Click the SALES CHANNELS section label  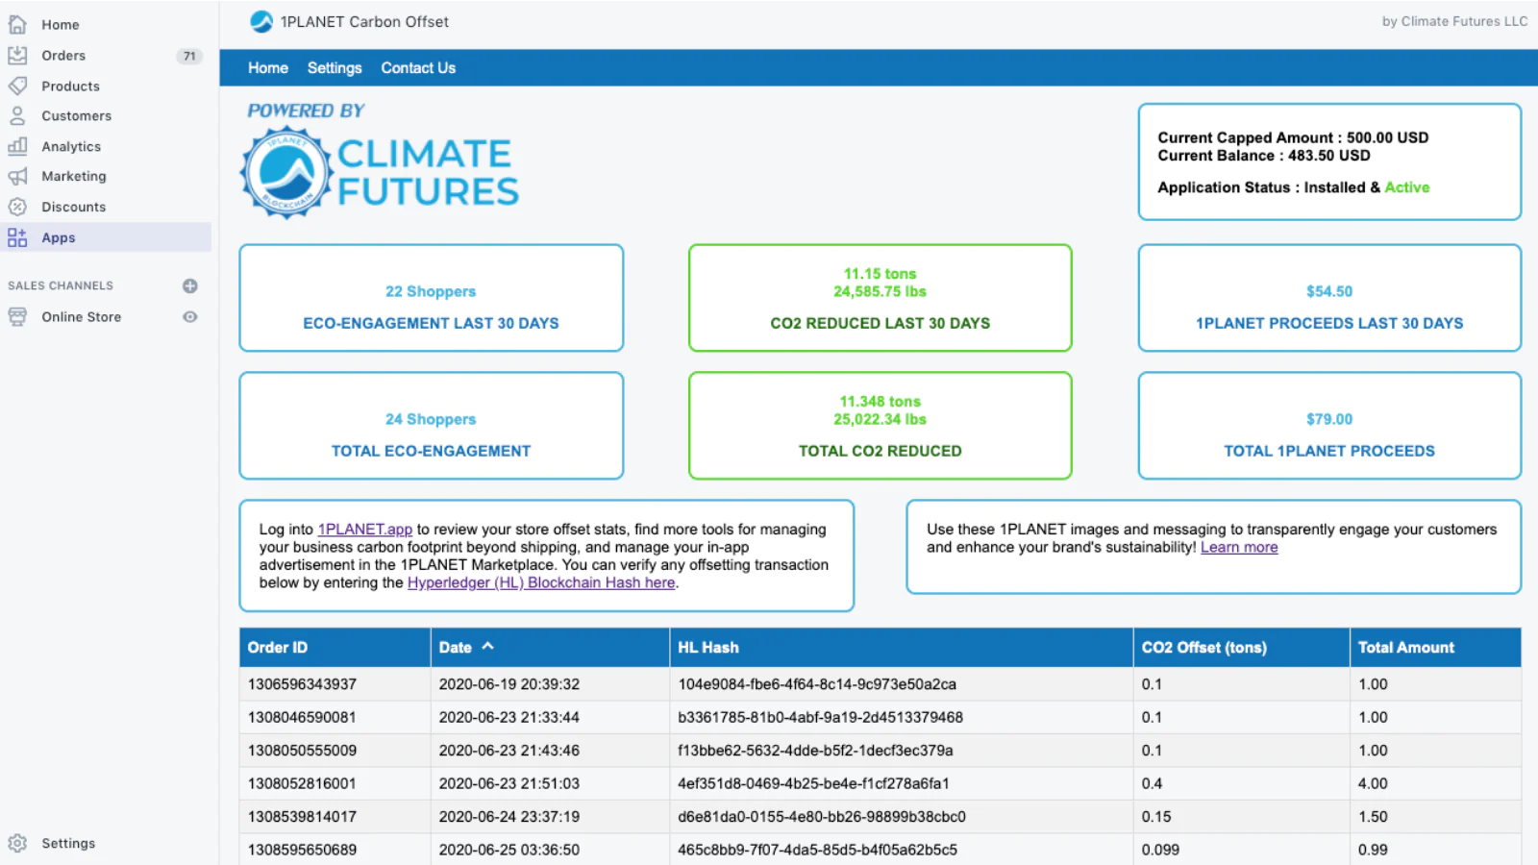point(61,285)
